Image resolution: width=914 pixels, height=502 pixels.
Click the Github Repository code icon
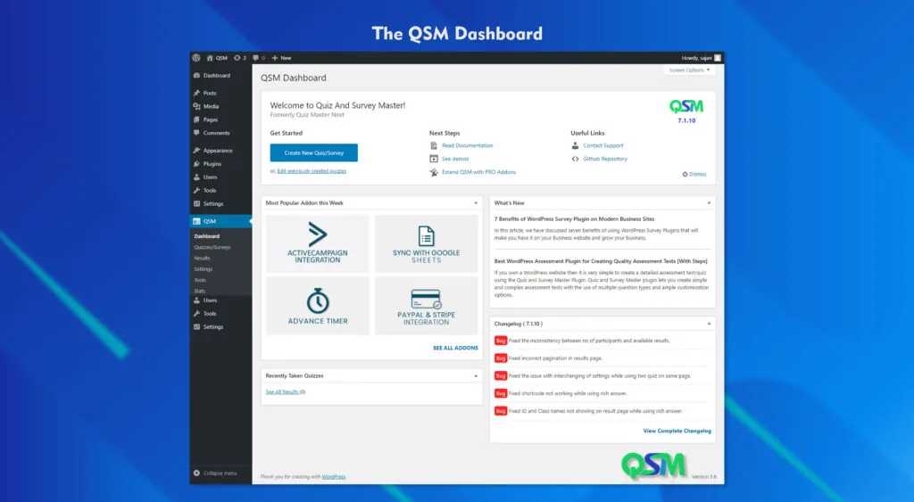coord(576,159)
